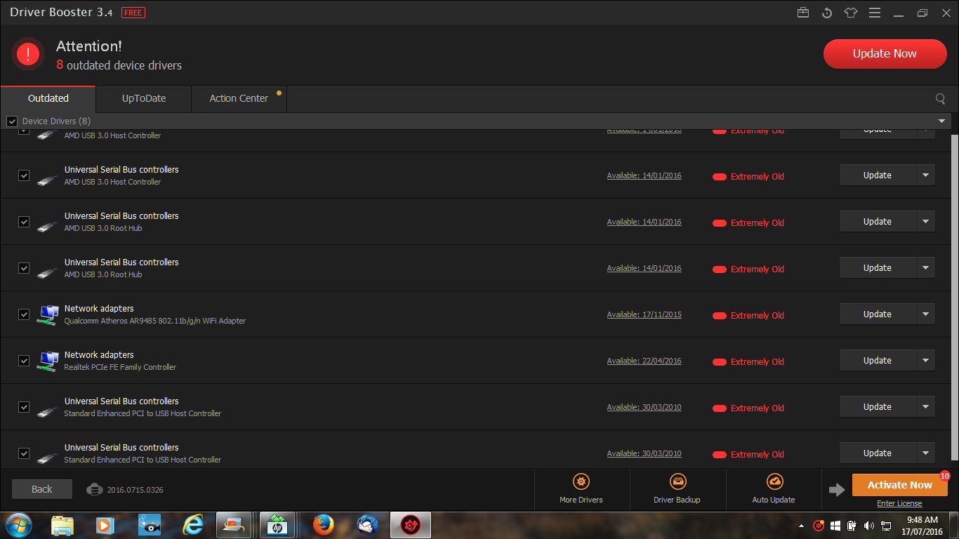
Task: Click the driver database version icon
Action: 95,489
